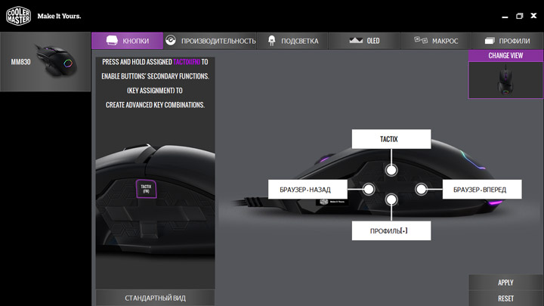The image size is (544, 306).
Task: Click the marker above Профиль[+]
Action: pos(391,199)
